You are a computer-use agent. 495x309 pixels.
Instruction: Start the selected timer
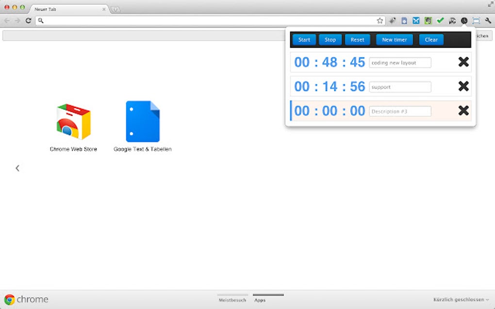pos(304,39)
